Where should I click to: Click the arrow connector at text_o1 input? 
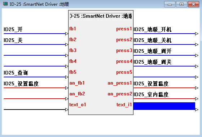coord(67,110)
